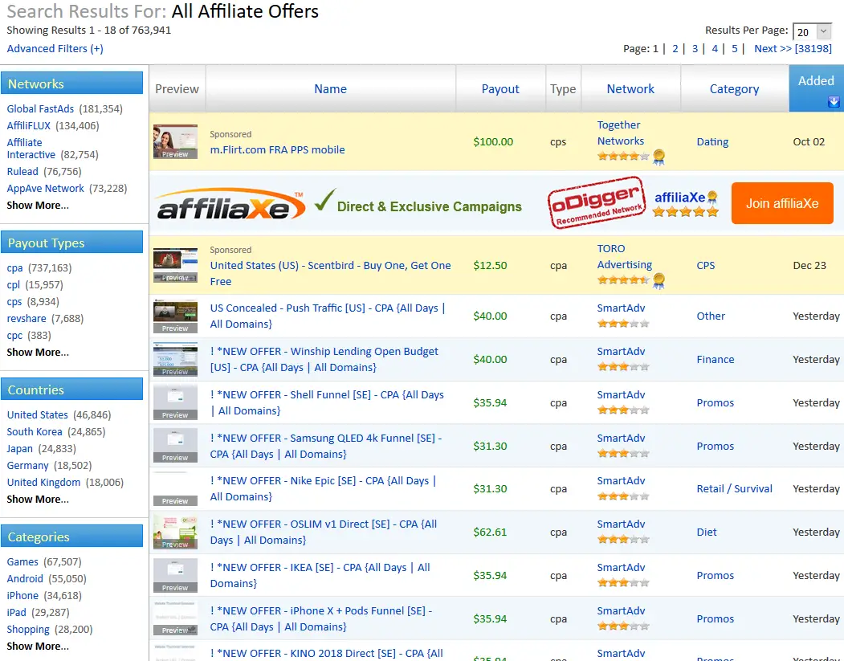
Task: Click the star rating under TORO Advertising
Action: [623, 280]
